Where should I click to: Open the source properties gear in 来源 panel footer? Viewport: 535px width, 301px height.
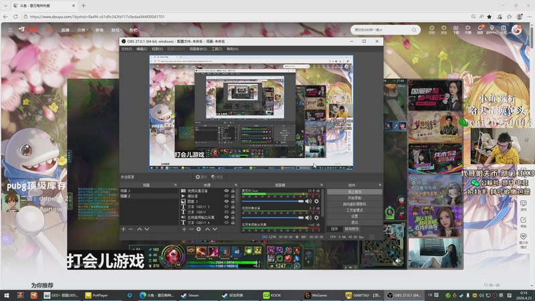[x=199, y=229]
